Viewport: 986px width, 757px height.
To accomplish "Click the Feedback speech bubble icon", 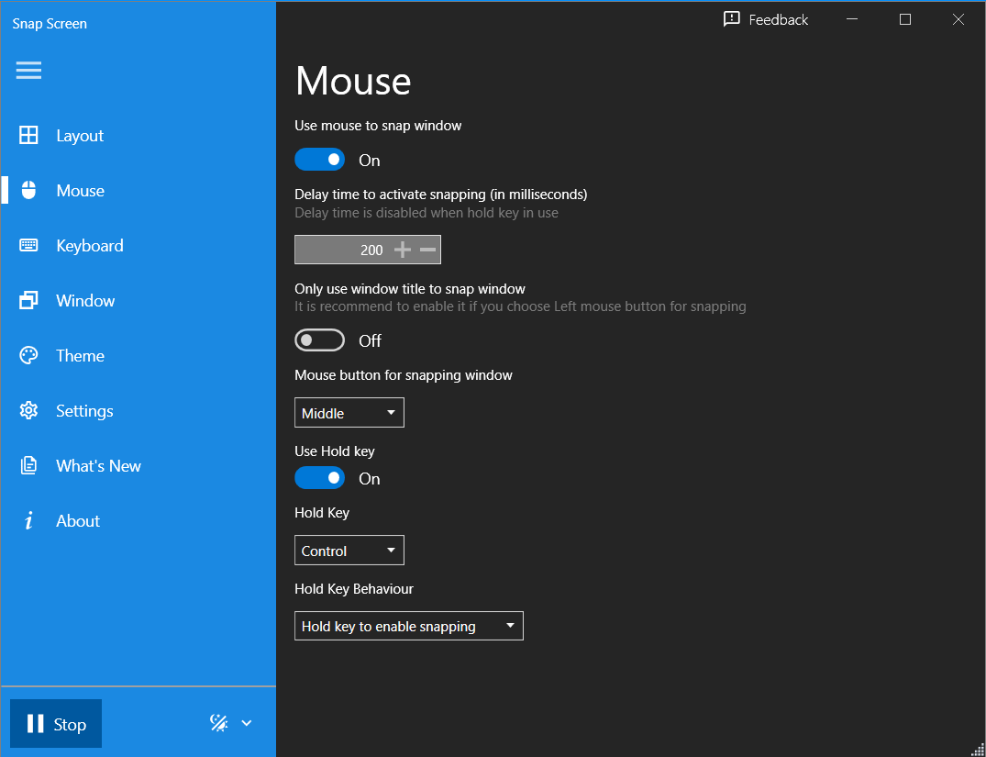I will tap(731, 19).
